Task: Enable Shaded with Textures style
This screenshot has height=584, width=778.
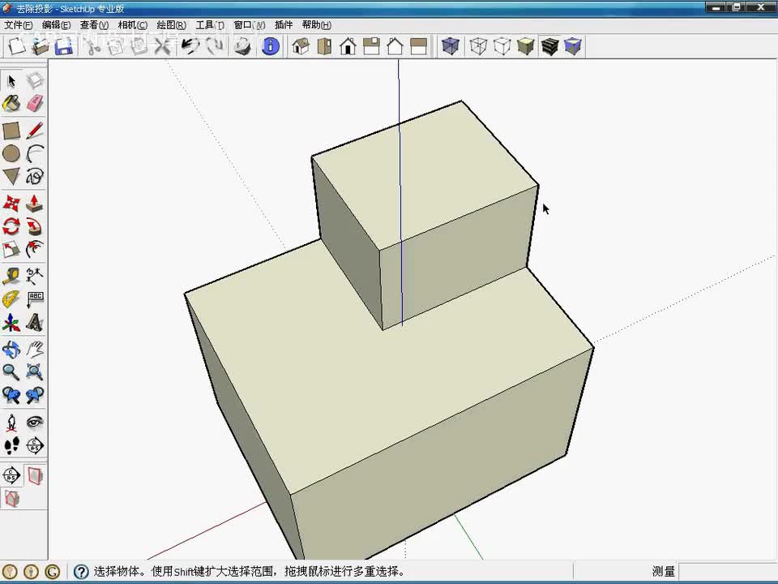Action: click(549, 46)
